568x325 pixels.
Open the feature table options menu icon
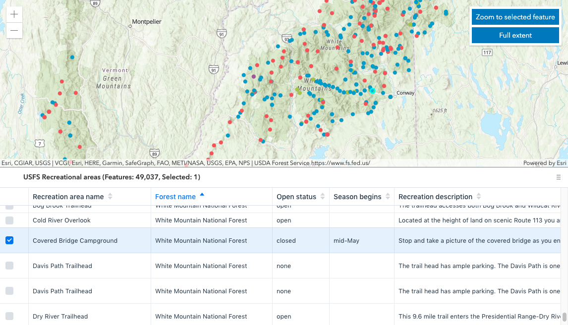(x=558, y=177)
